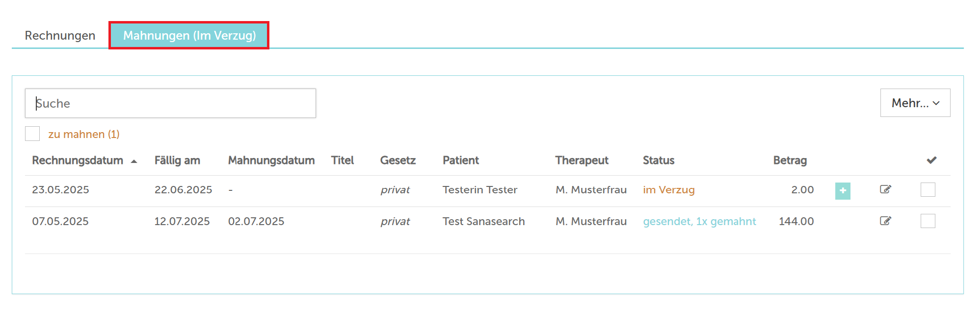Click the 'gesendet, 1x gemahnt' status
This screenshot has height=322, width=979.
[699, 221]
